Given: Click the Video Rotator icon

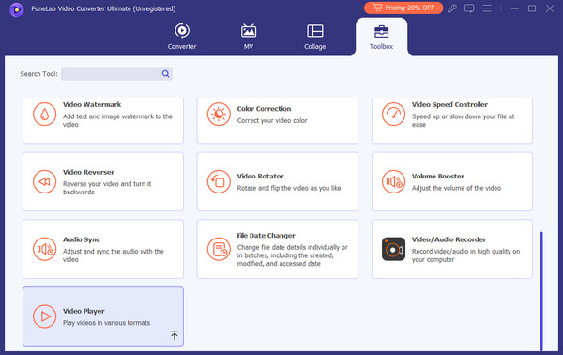Looking at the screenshot, I should pos(219,182).
